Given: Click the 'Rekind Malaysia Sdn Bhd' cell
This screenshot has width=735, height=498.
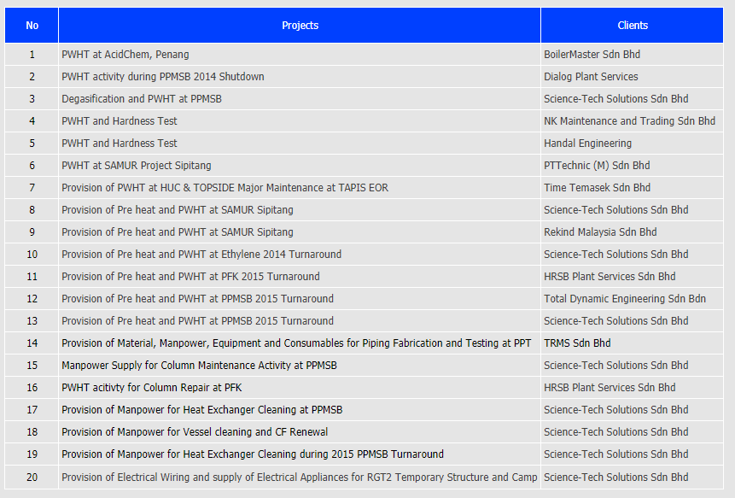Looking at the screenshot, I should point(600,232).
